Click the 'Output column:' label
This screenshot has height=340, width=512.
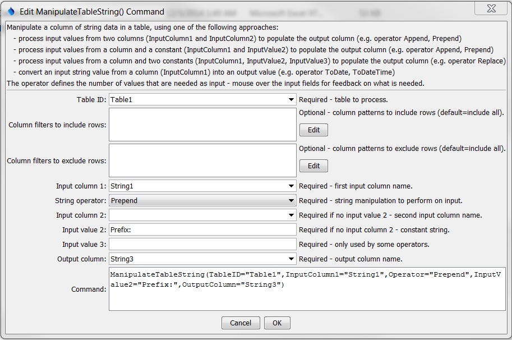pyautogui.click(x=82, y=259)
